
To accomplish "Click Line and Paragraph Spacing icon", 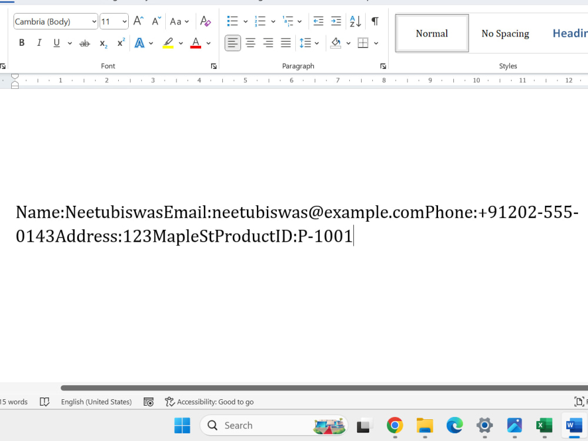I will (x=305, y=43).
